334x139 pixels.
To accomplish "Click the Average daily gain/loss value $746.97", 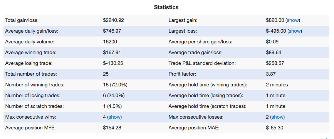I will tap(112, 31).
